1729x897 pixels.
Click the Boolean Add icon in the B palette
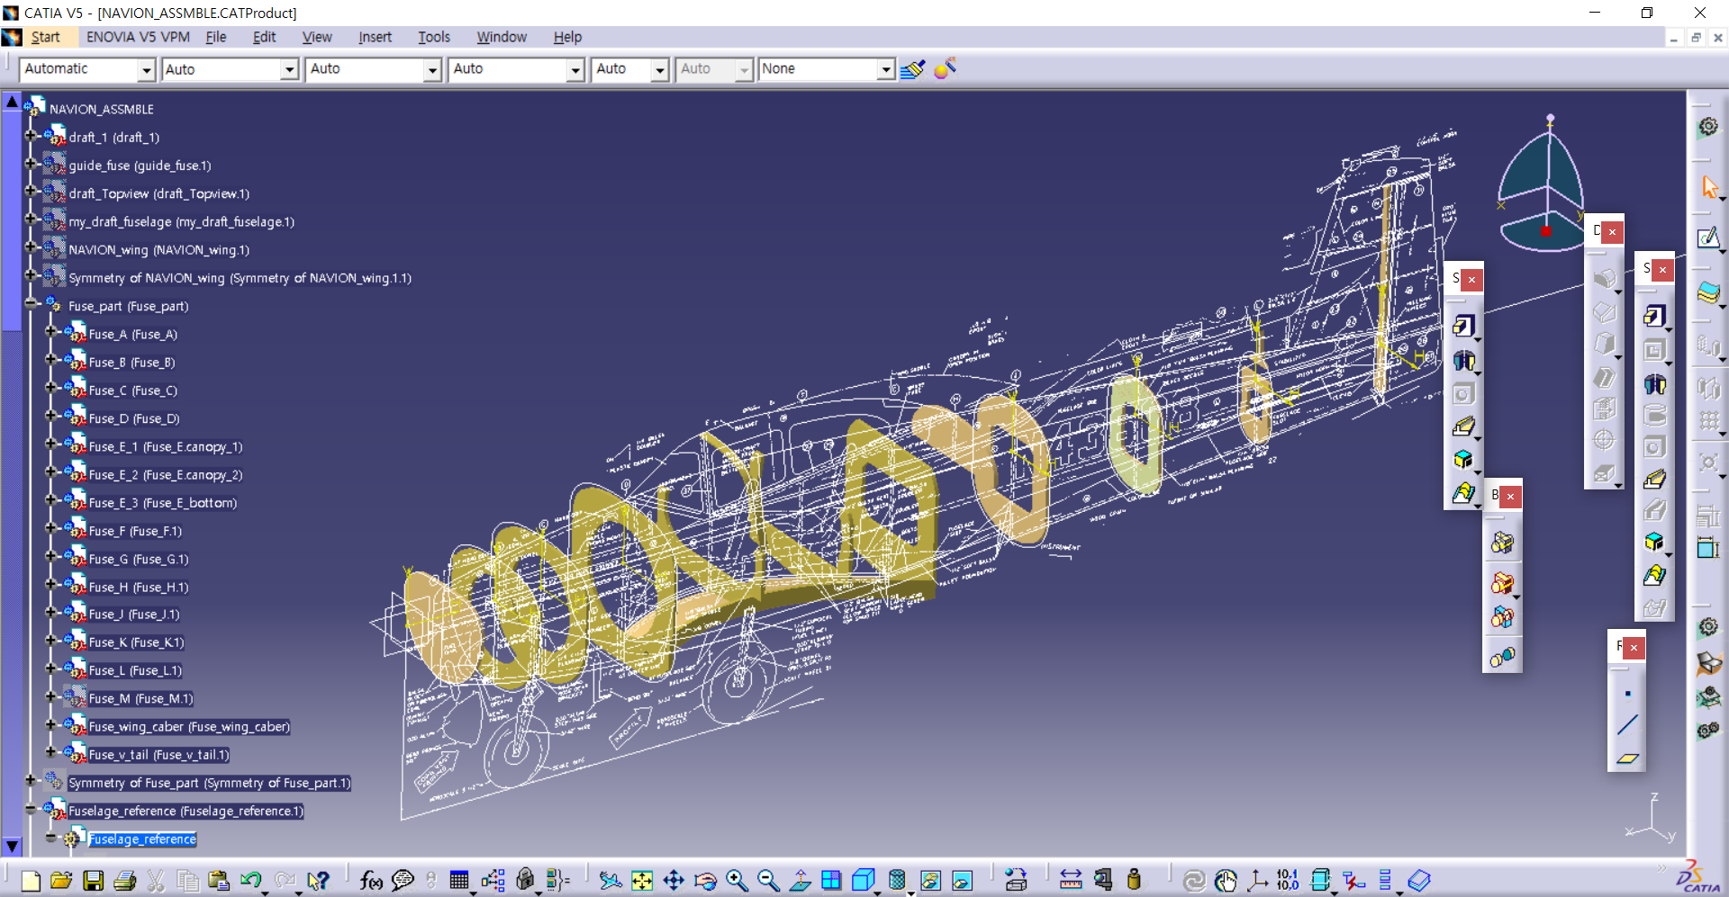1502,582
